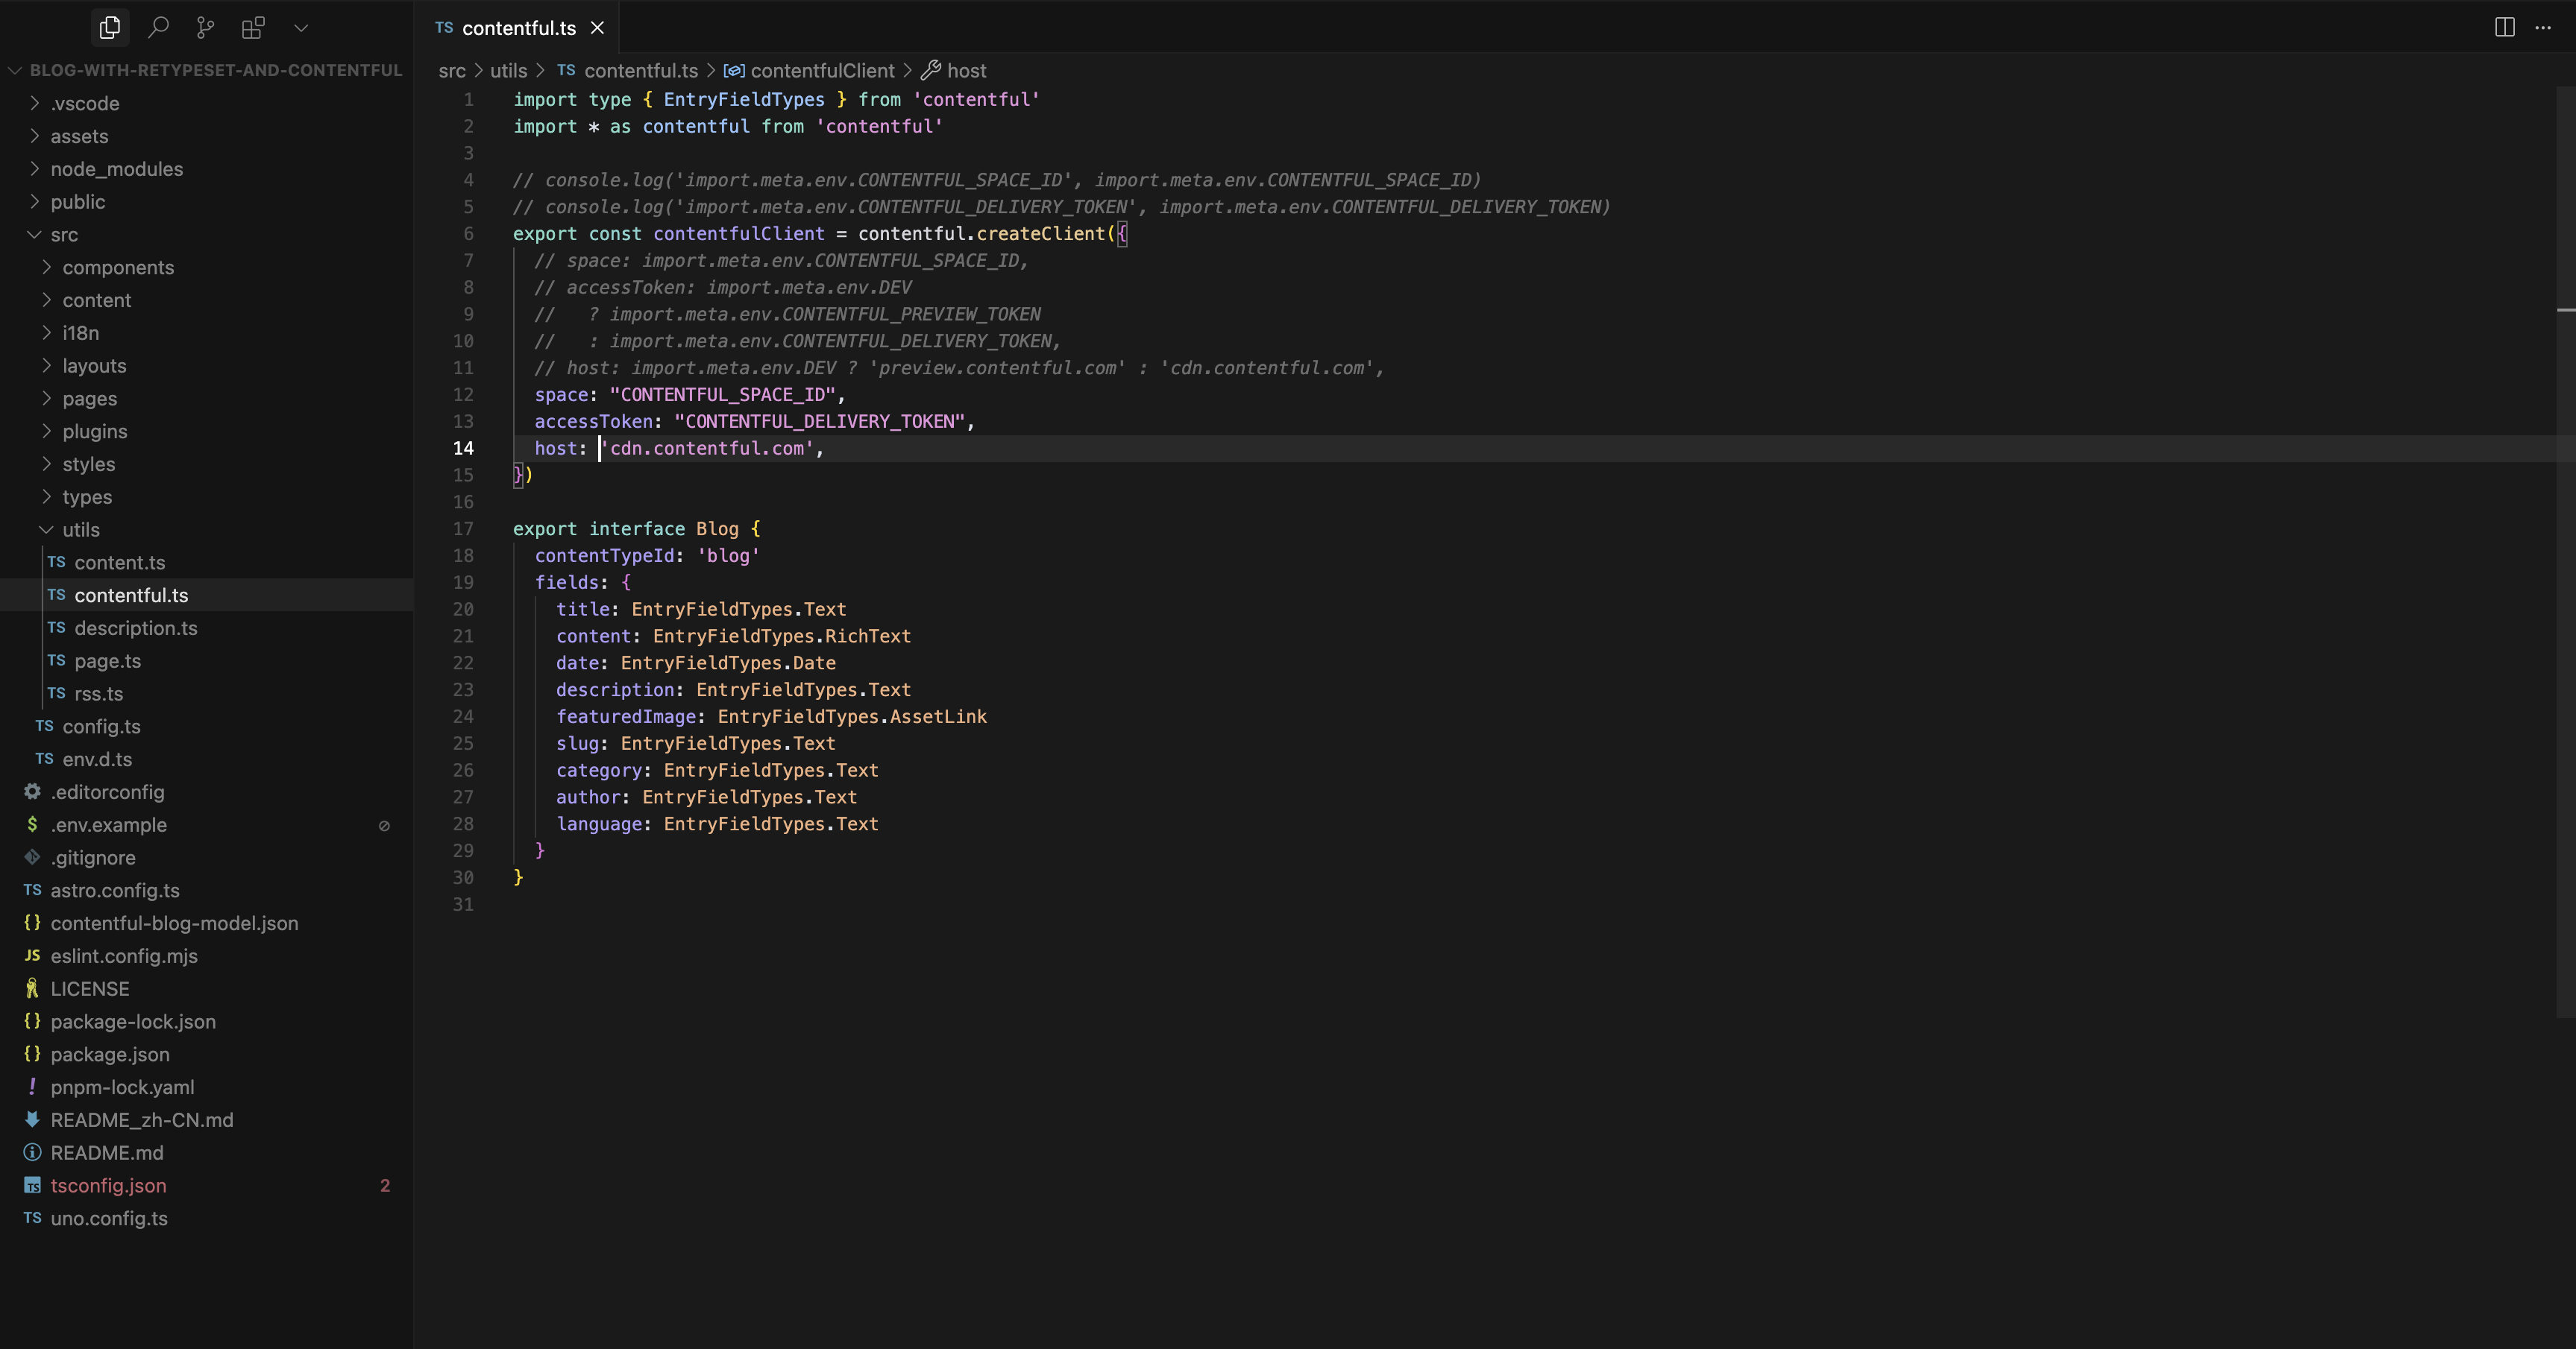Show additional views chevron in activity bar
Image resolution: width=2576 pixels, height=1349 pixels.
pos(301,28)
